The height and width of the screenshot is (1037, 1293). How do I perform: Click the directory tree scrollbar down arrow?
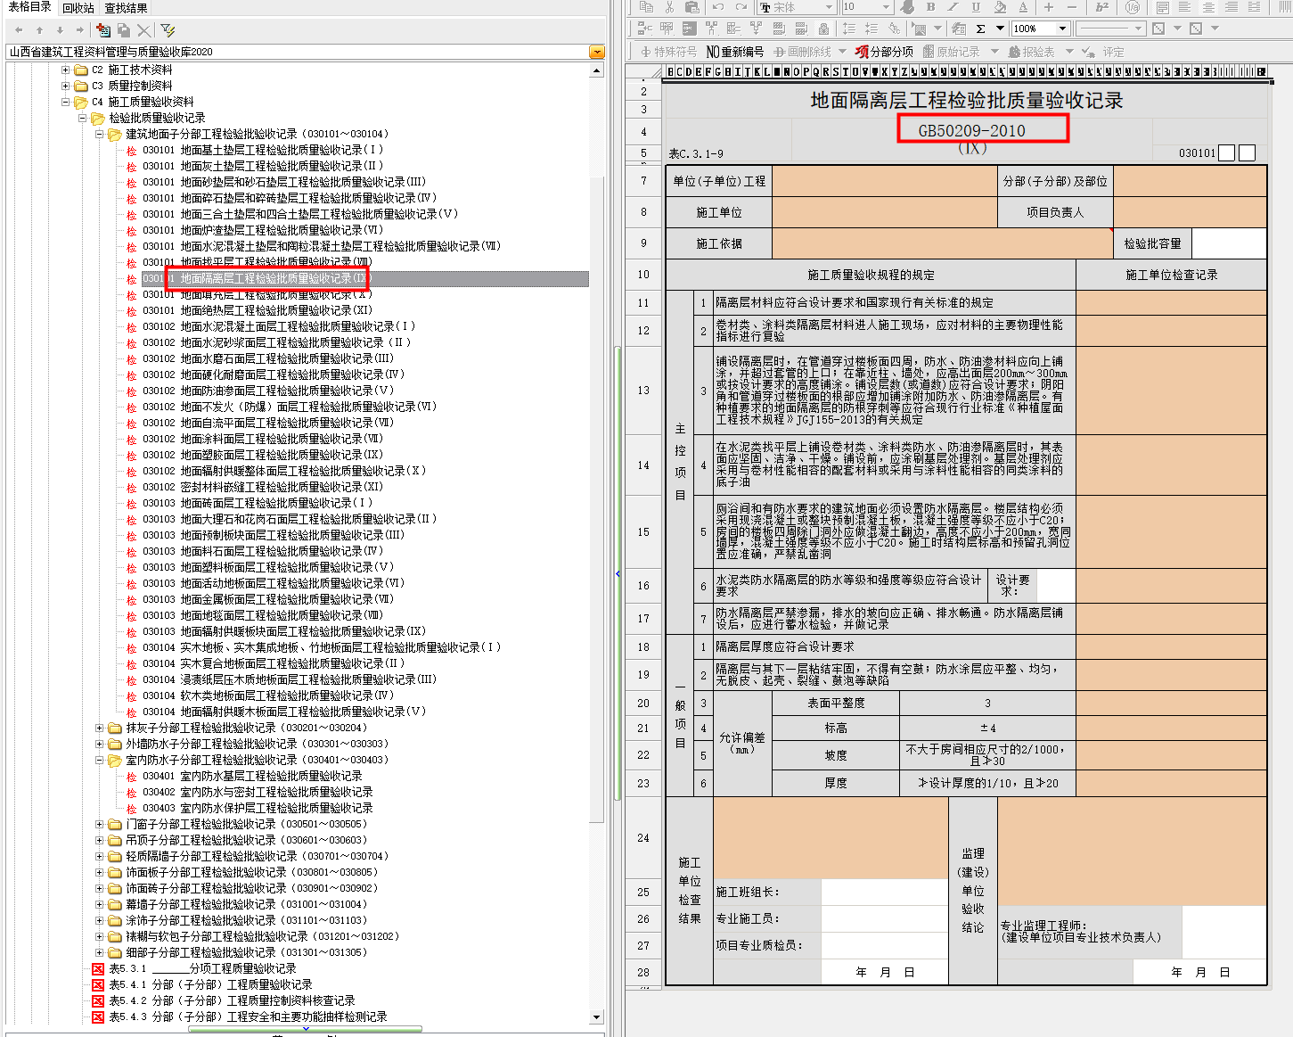click(597, 1016)
